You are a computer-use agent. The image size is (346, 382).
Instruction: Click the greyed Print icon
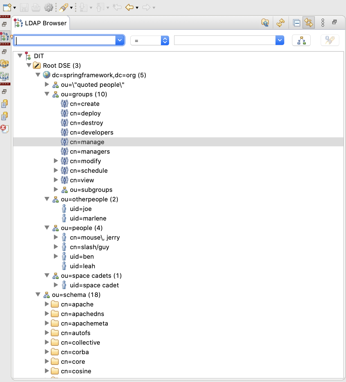[36, 8]
